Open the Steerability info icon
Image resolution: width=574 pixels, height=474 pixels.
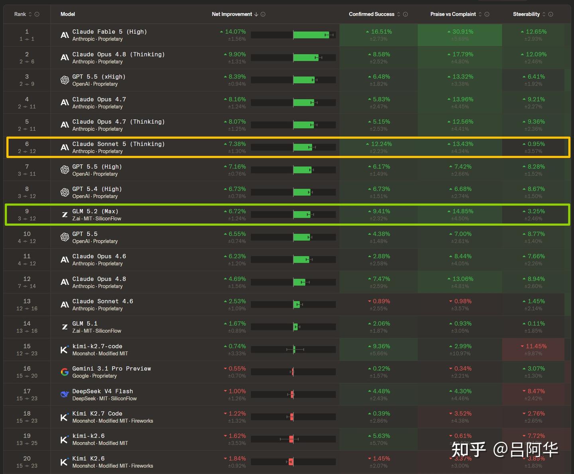coord(550,14)
